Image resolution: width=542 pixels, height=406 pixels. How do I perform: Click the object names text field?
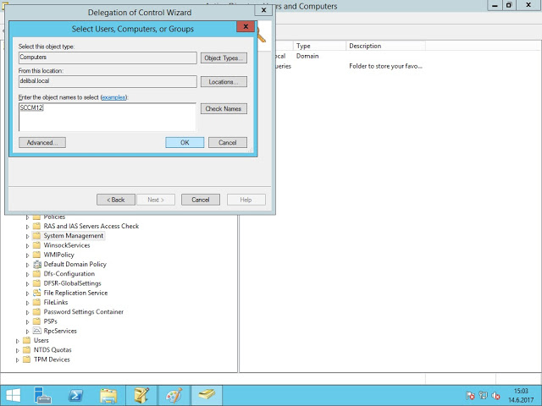(107, 118)
